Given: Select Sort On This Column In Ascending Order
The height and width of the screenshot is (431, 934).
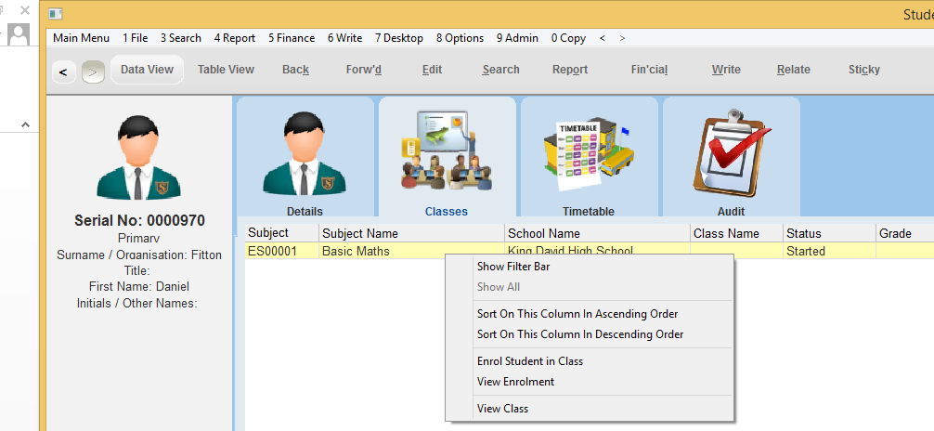Looking at the screenshot, I should point(577,314).
